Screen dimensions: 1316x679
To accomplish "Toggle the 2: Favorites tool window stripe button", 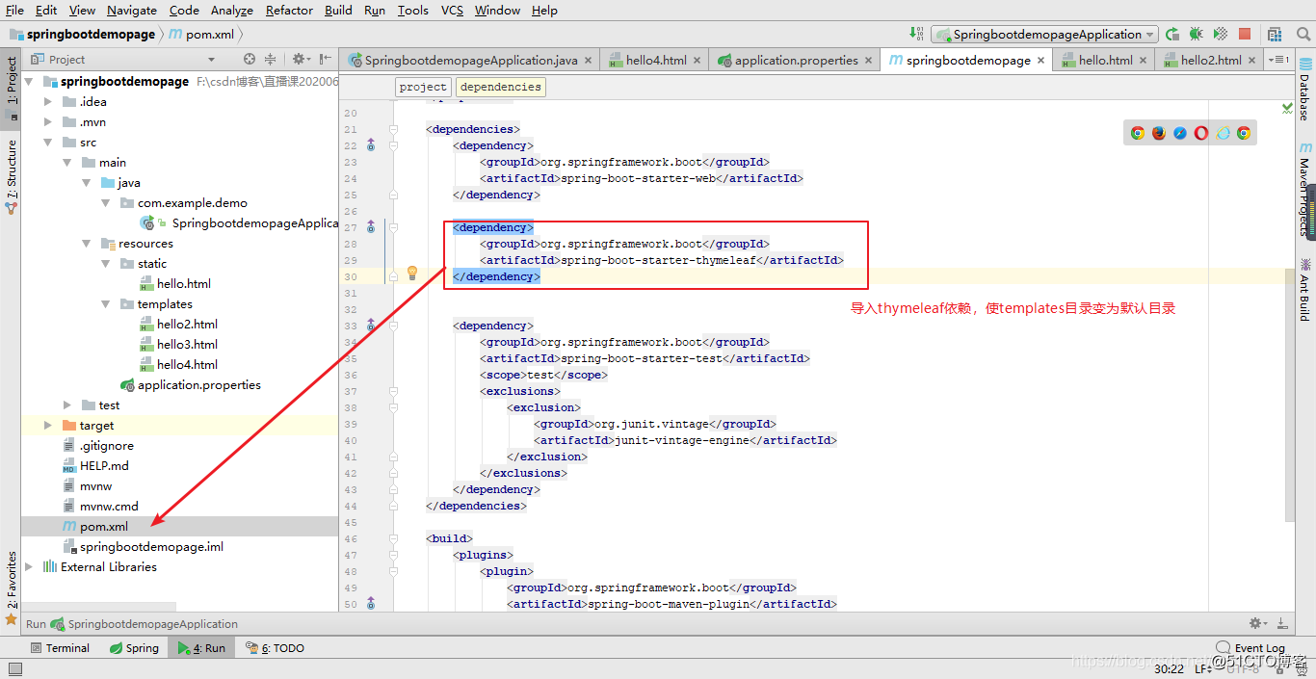I will tap(11, 588).
